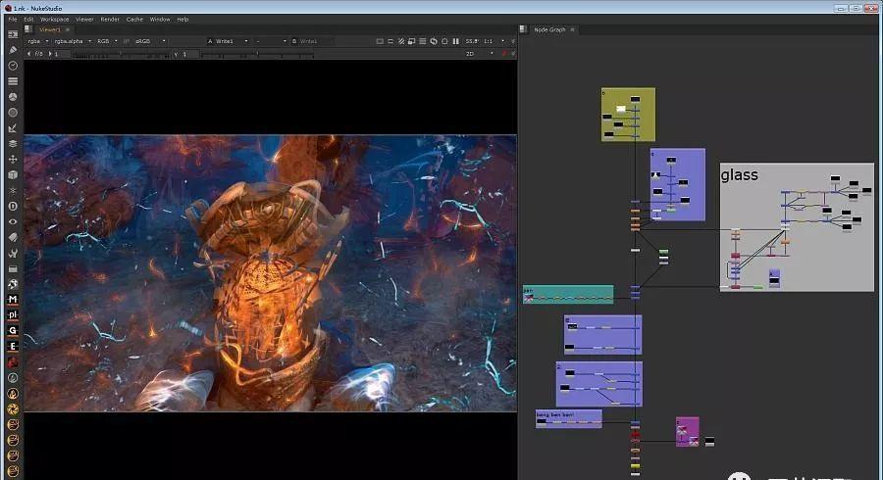Click the viewer gamma slider
883x480 pixels.
258,54
